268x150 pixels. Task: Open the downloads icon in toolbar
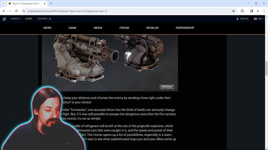(x=258, y=11)
